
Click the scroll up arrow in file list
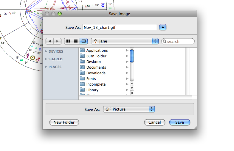[x=132, y=84]
